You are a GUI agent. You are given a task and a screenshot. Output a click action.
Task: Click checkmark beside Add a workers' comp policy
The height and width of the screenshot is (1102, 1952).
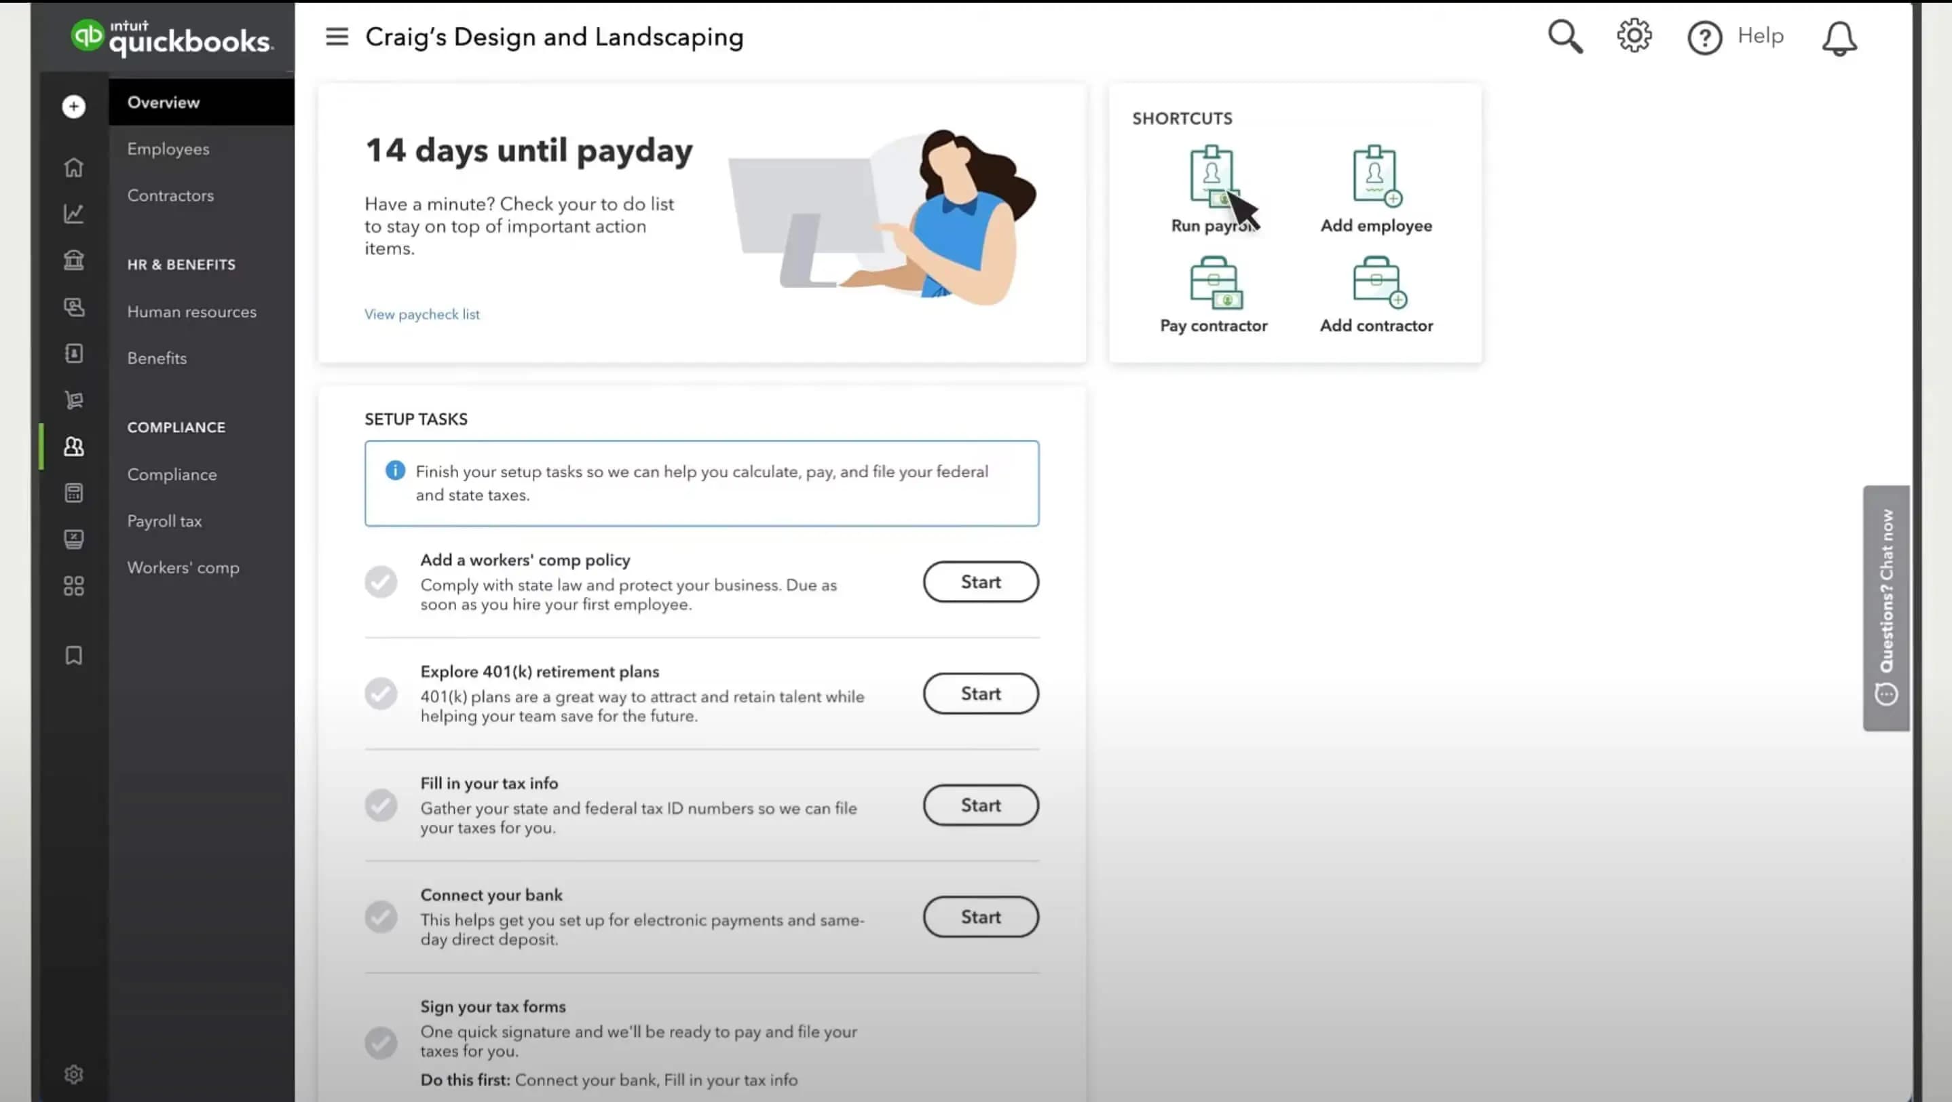(380, 582)
